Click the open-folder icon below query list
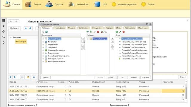 click(x=28, y=77)
